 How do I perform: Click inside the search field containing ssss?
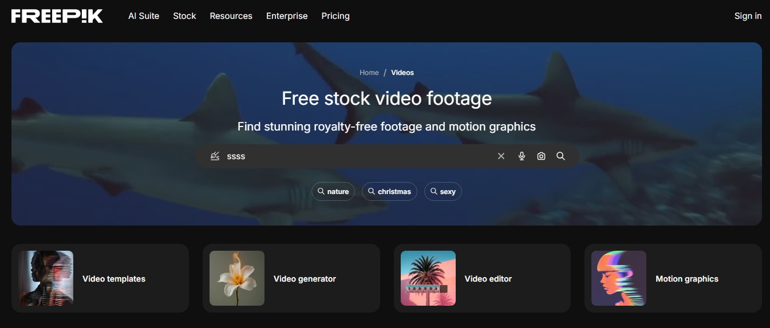click(355, 156)
